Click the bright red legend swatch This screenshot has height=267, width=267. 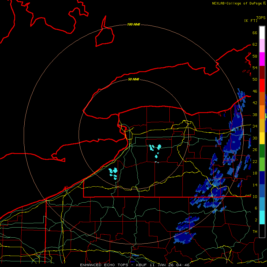(262, 85)
